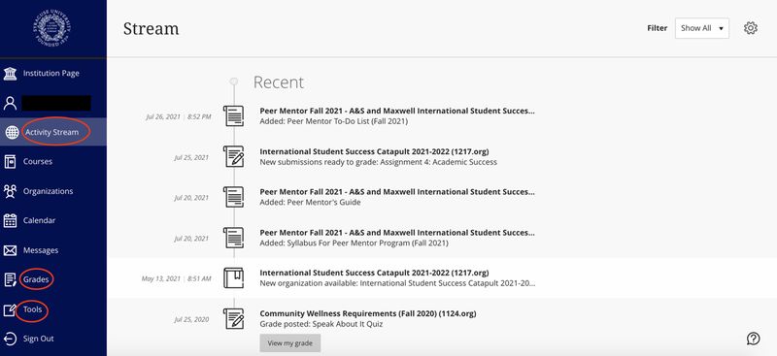
Task: Click the Calendar grid icon
Action: (x=10, y=221)
